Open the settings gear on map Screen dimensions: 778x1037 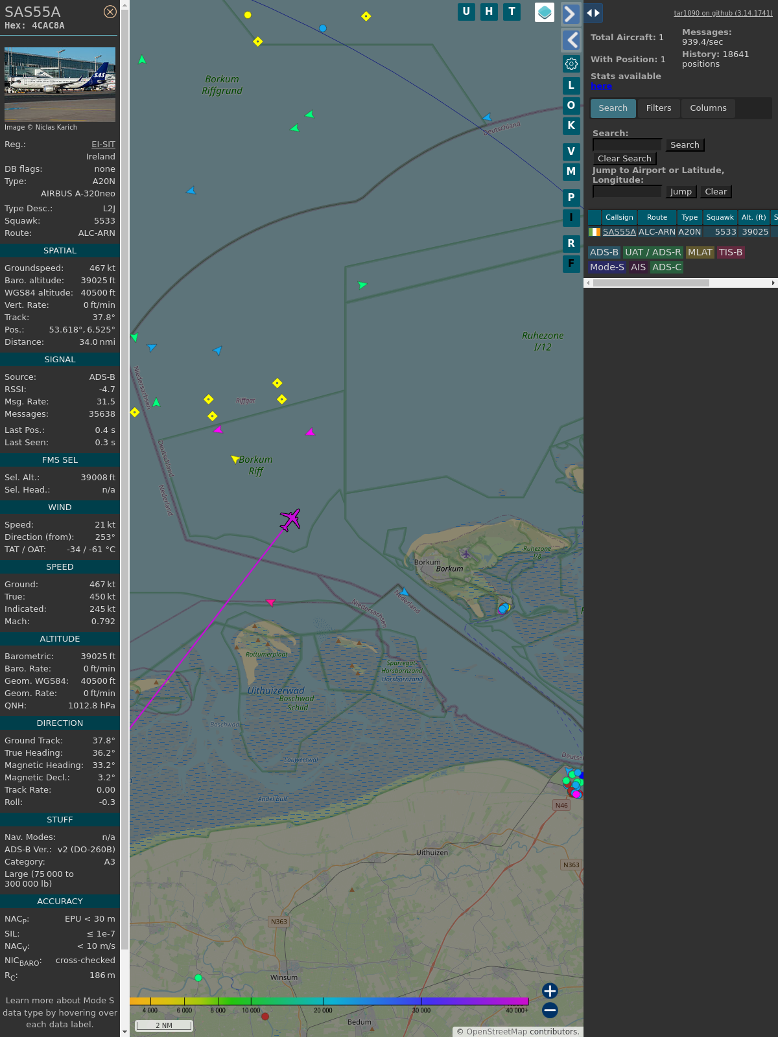pyautogui.click(x=571, y=64)
